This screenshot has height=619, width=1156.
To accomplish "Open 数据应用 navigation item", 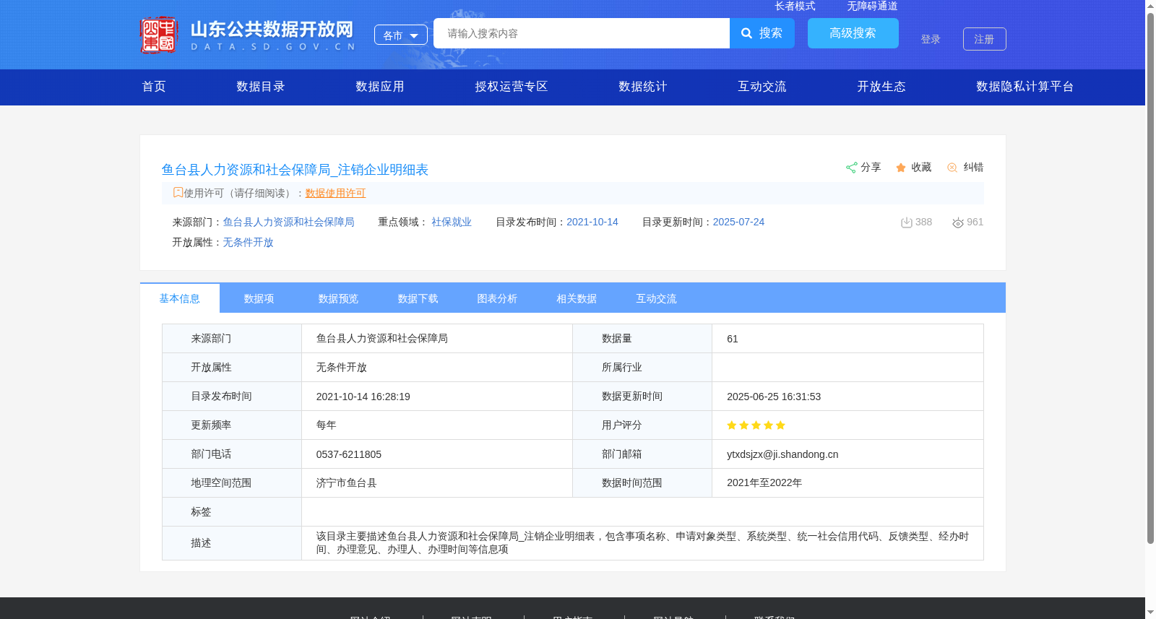I will 380,87.
